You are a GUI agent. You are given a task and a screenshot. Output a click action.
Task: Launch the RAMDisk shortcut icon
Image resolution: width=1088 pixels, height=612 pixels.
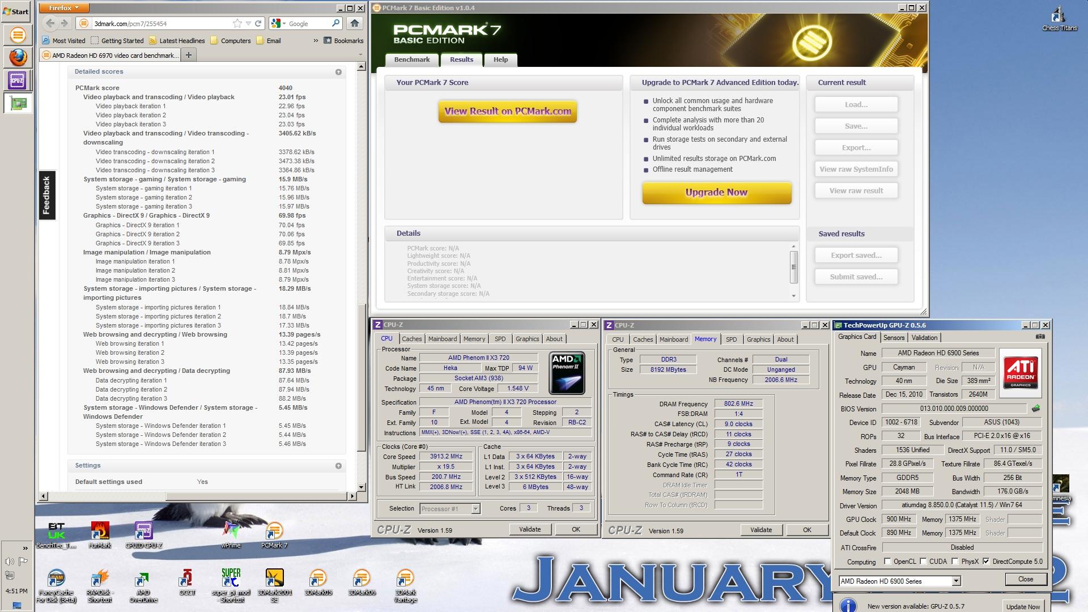pyautogui.click(x=100, y=586)
